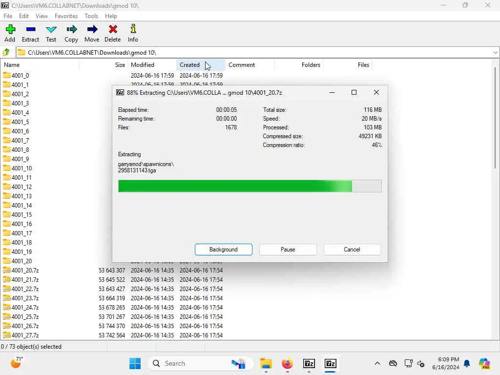
Task: Sort by Folders column header
Action: [x=298, y=65]
